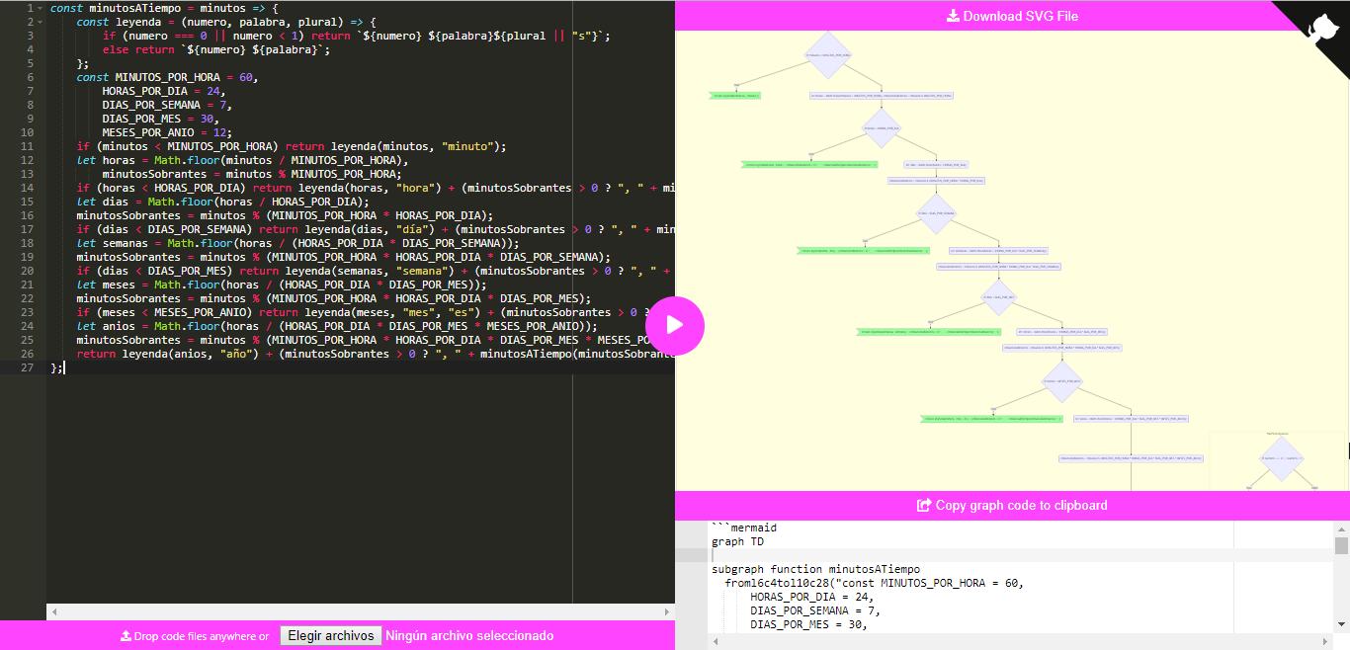Collapse the code fold arrow on line 1
The height and width of the screenshot is (650, 1350).
(x=42, y=8)
